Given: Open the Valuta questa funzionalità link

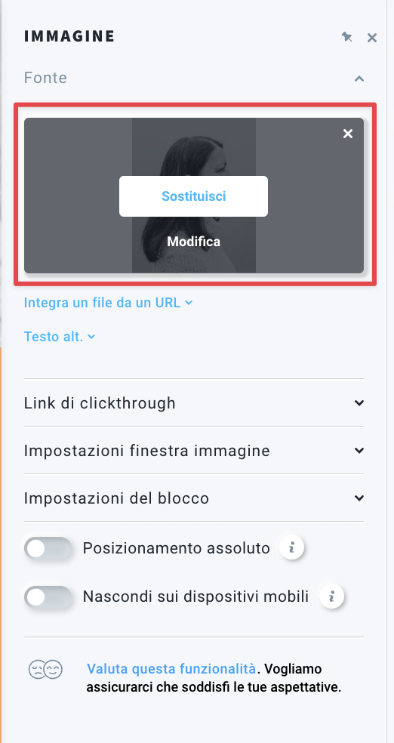Looking at the screenshot, I should click(x=171, y=669).
